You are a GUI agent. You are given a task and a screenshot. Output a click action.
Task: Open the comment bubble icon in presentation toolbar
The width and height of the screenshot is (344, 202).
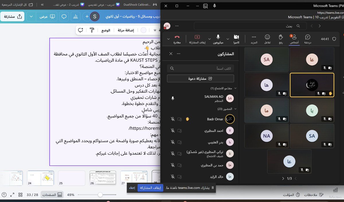(x=64, y=17)
